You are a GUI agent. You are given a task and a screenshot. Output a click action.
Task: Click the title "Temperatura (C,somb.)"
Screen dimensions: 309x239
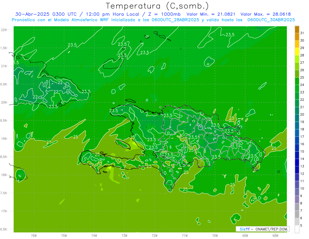point(157,6)
